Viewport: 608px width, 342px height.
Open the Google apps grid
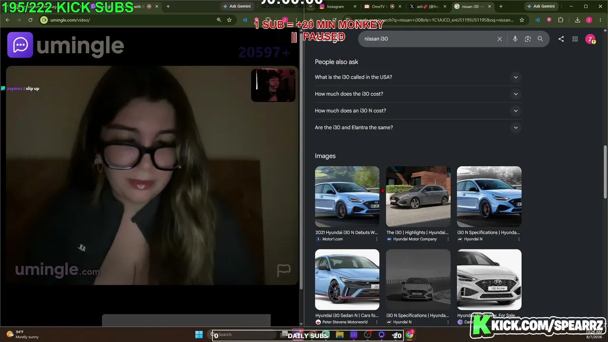tap(575, 39)
